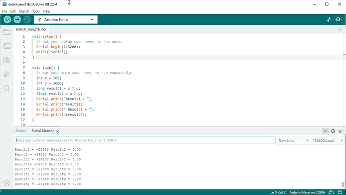Click the Serial Monitor message input field

145,140
